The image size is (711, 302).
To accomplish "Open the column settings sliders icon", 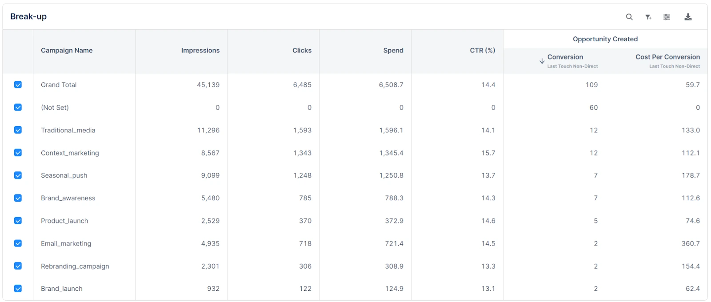I will [x=667, y=16].
